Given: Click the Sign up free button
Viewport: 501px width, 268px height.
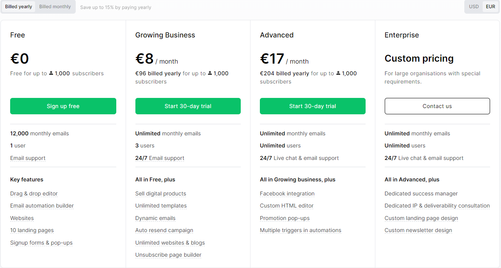Looking at the screenshot, I should (x=63, y=106).
